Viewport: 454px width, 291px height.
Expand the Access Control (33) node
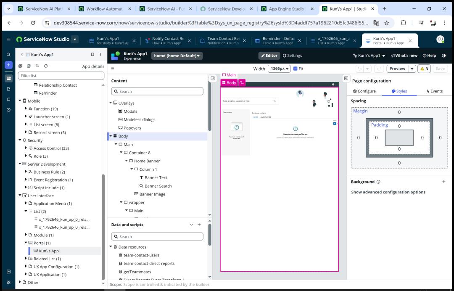tap(26, 148)
